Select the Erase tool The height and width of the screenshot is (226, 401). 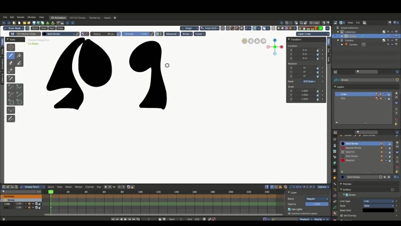click(11, 63)
